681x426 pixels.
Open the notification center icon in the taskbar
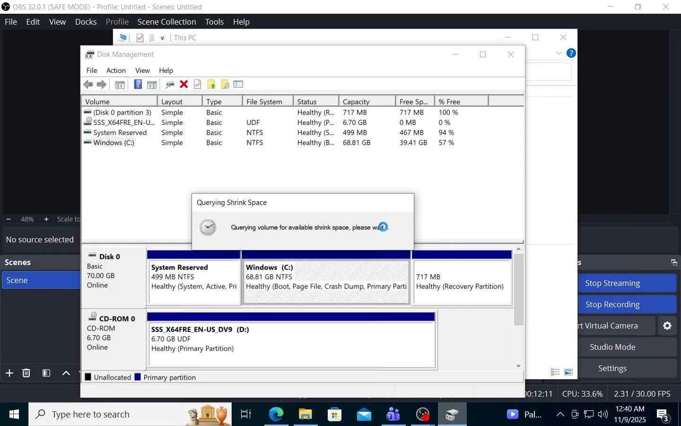click(663, 415)
